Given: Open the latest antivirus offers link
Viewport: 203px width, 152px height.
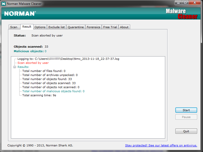Looking at the screenshot, I should [161, 145].
